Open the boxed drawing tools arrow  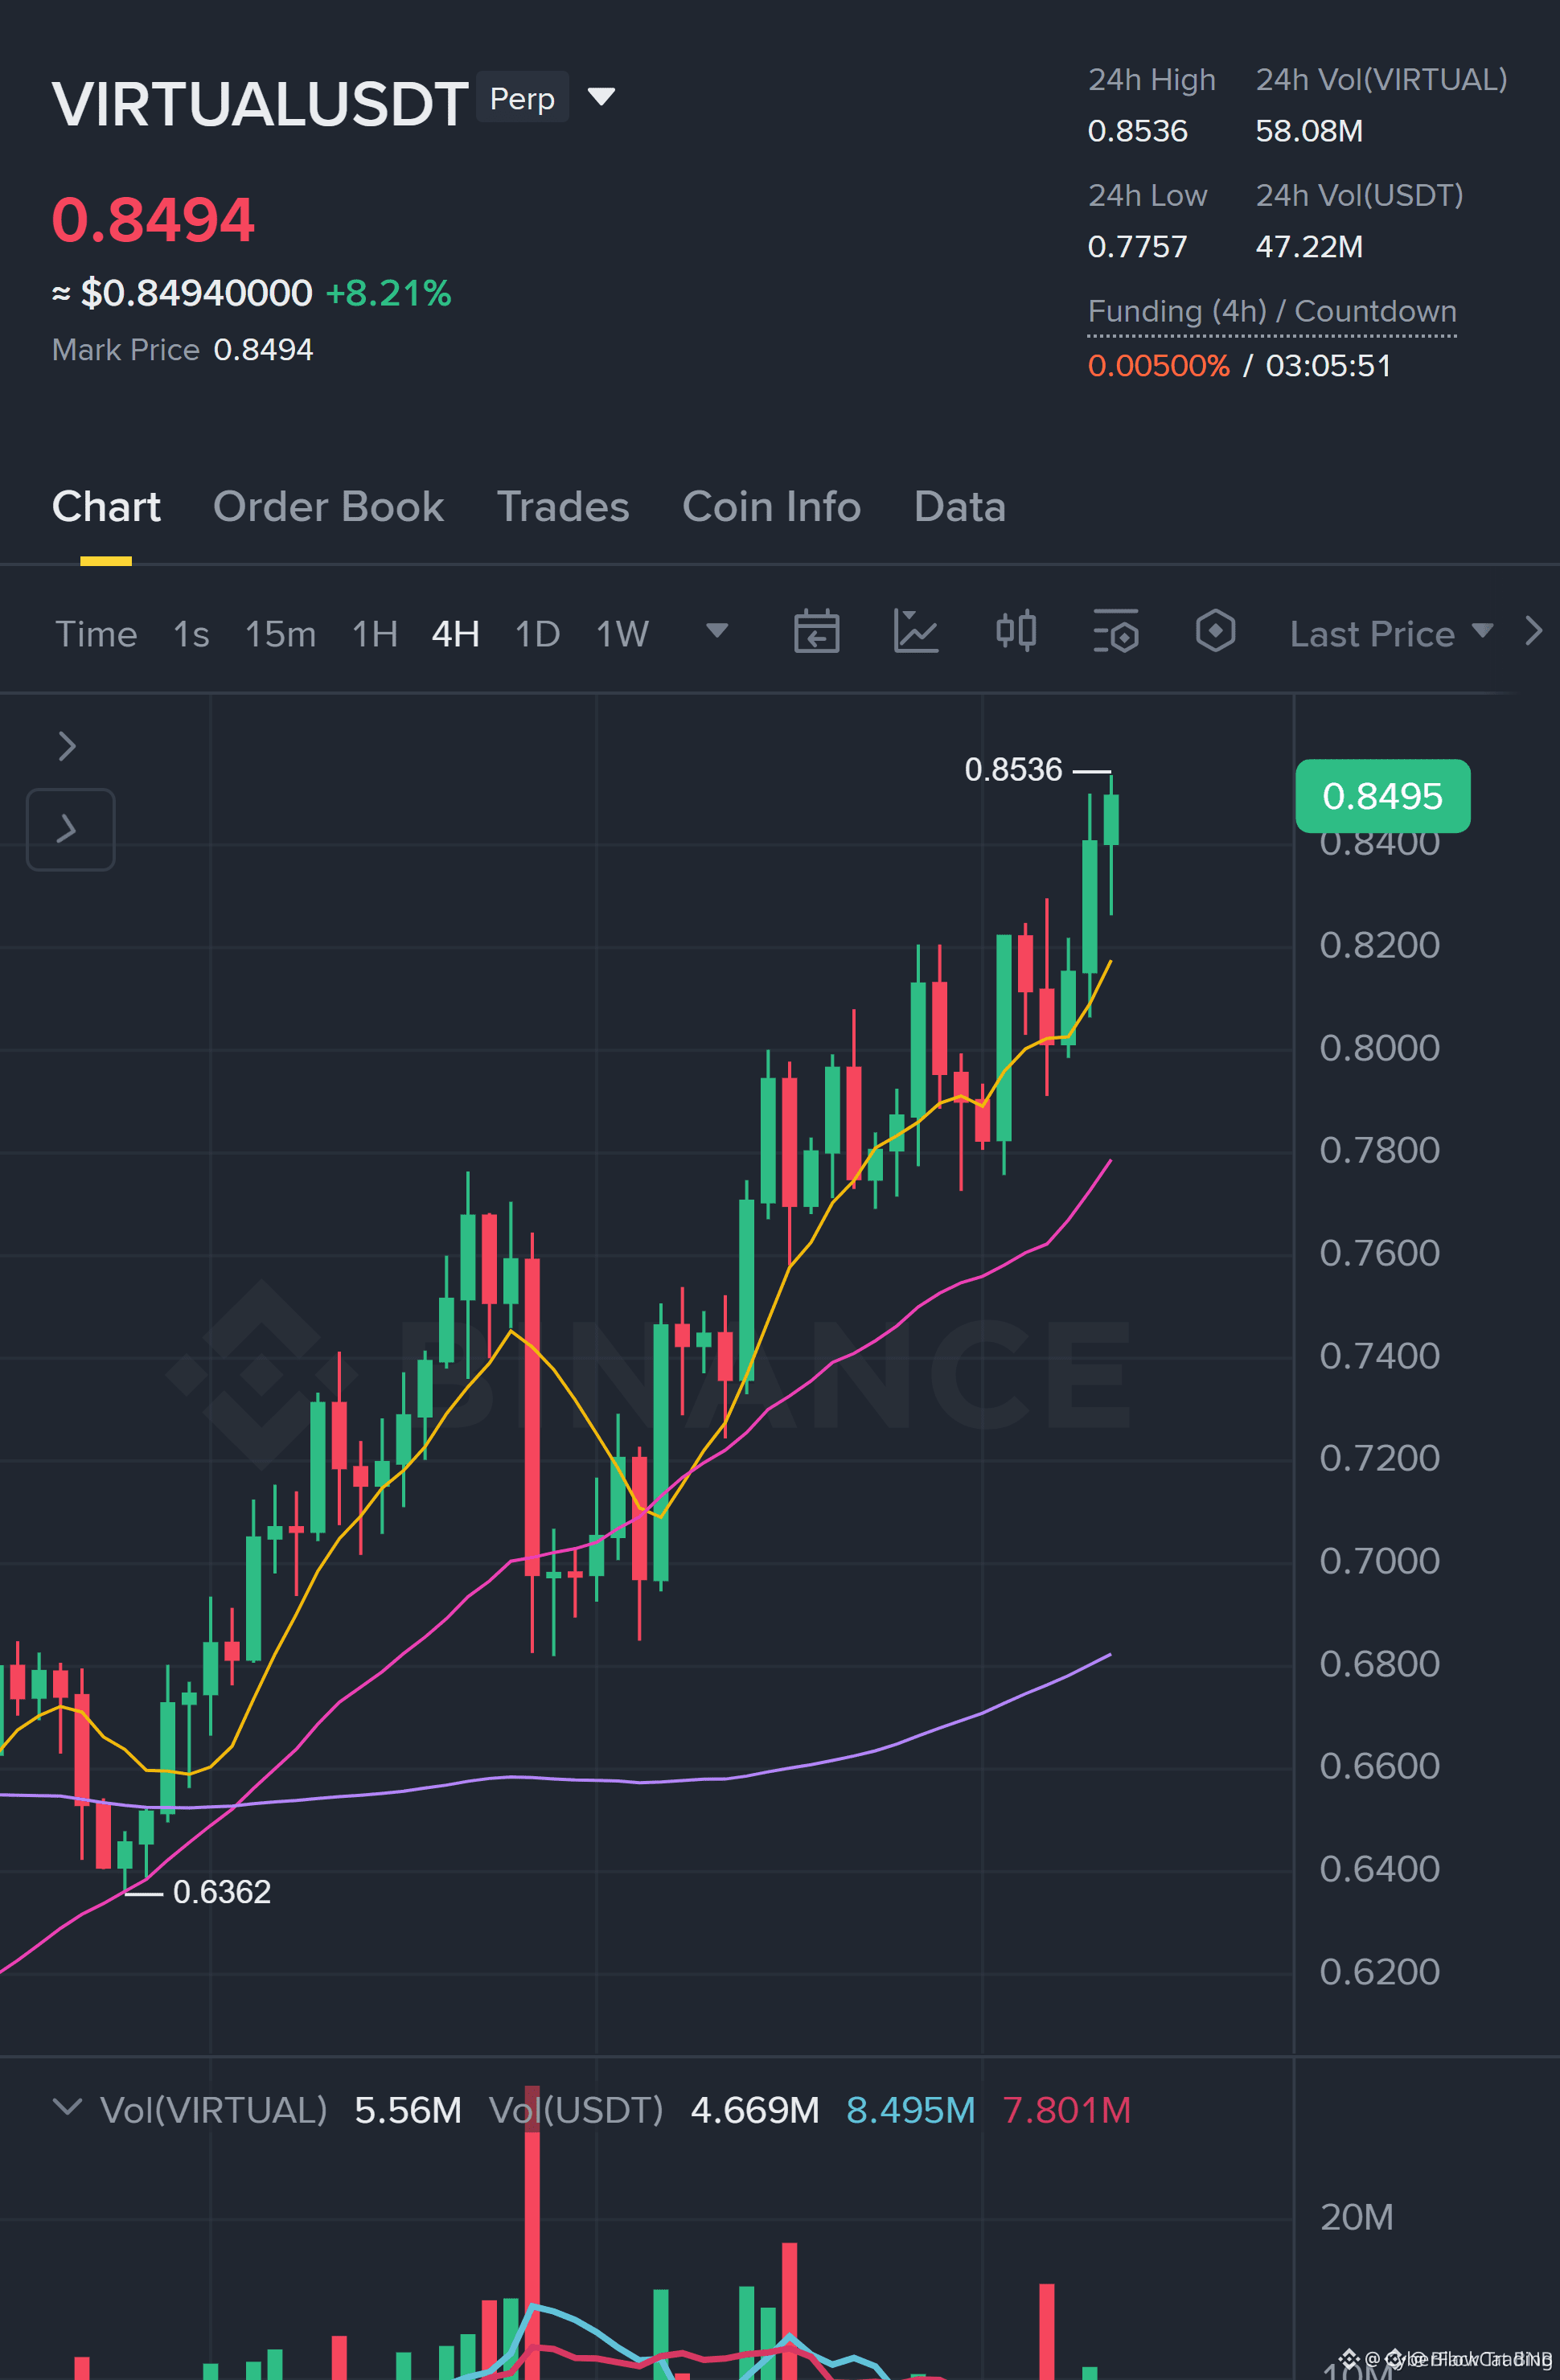point(70,829)
